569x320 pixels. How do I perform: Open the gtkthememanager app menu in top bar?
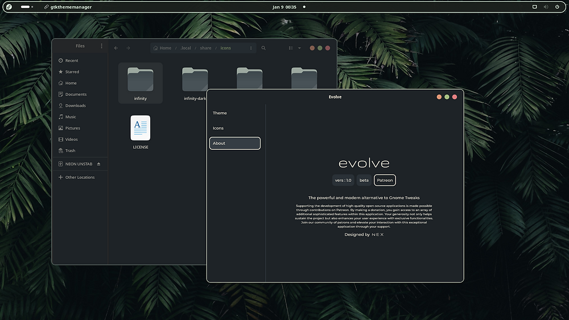[68, 7]
